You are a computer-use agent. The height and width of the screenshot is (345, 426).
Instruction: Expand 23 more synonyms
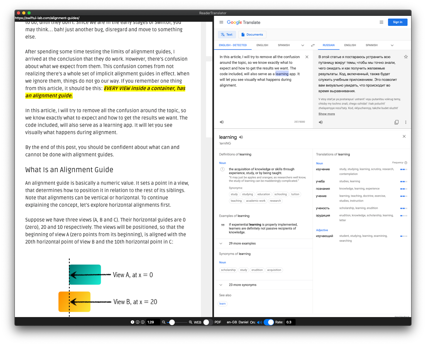pyautogui.click(x=264, y=285)
